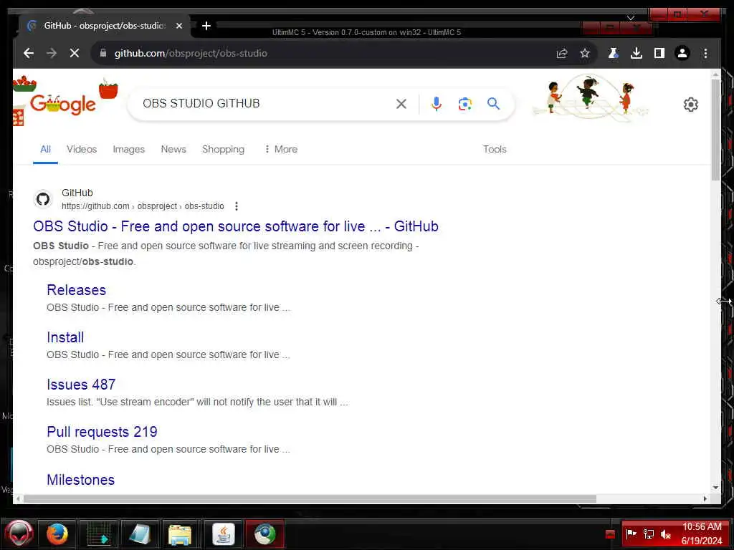Viewport: 734px width, 550px height.
Task: Expand the More search categories menu
Action: (281, 149)
